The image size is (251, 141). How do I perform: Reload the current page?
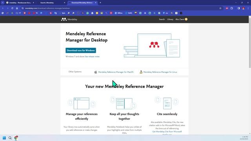[x=12, y=8]
